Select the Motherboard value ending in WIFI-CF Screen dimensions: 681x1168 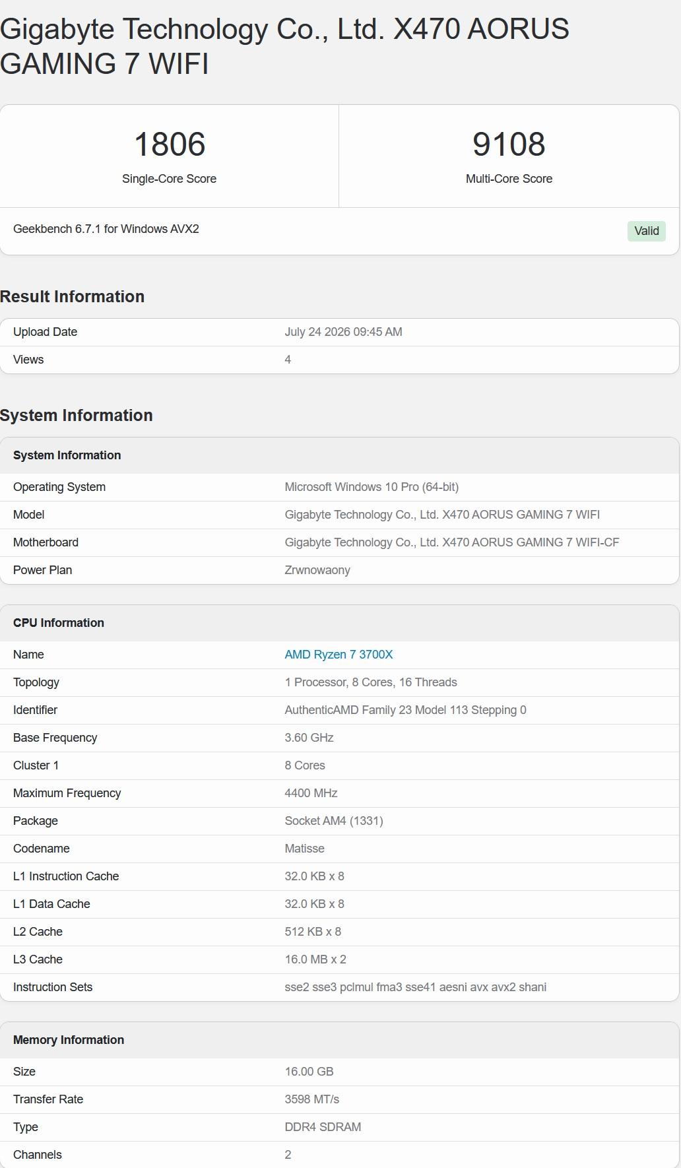point(452,542)
